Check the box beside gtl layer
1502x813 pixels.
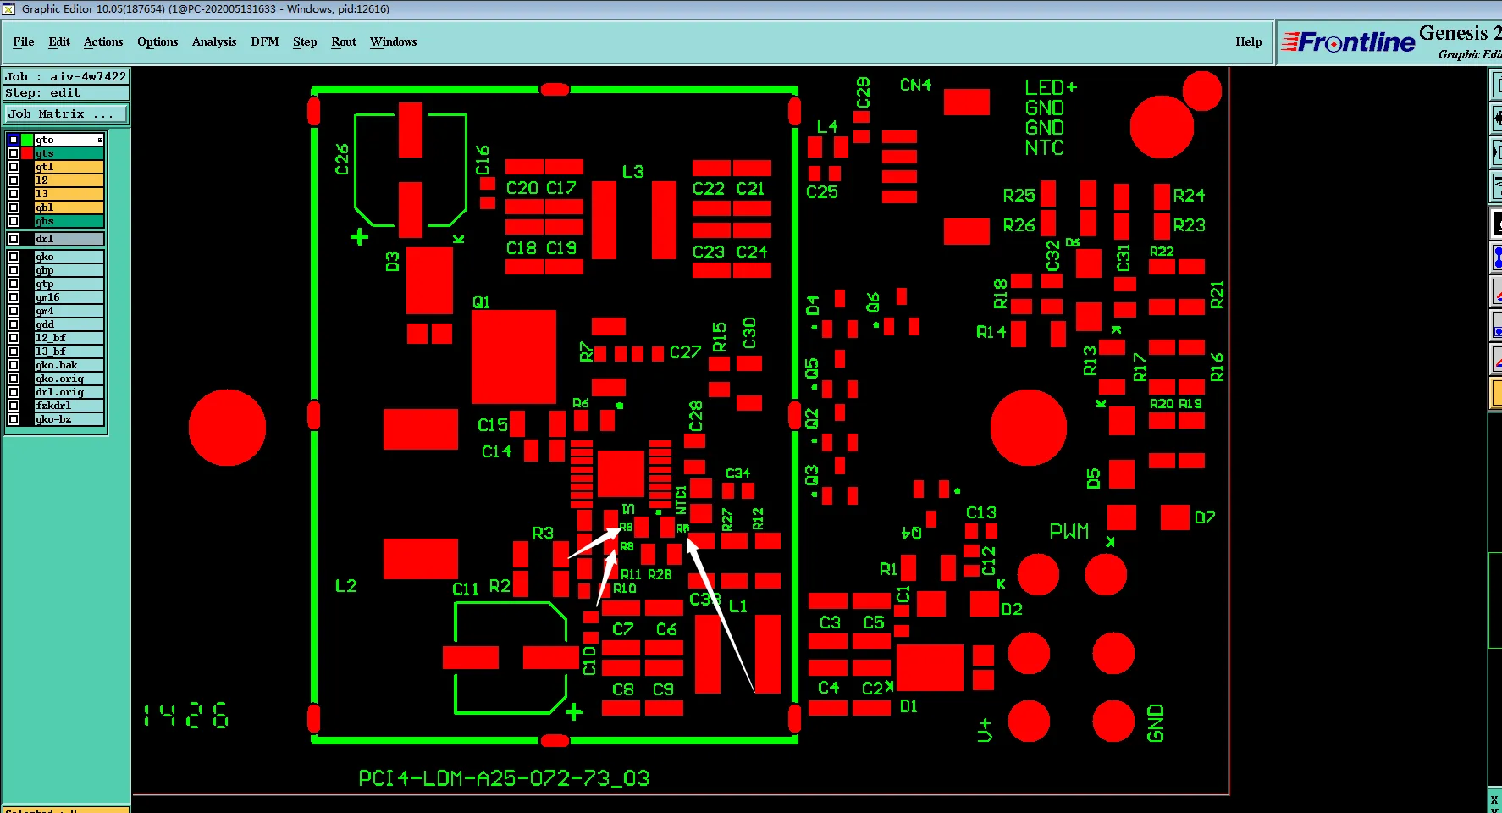pyautogui.click(x=14, y=167)
